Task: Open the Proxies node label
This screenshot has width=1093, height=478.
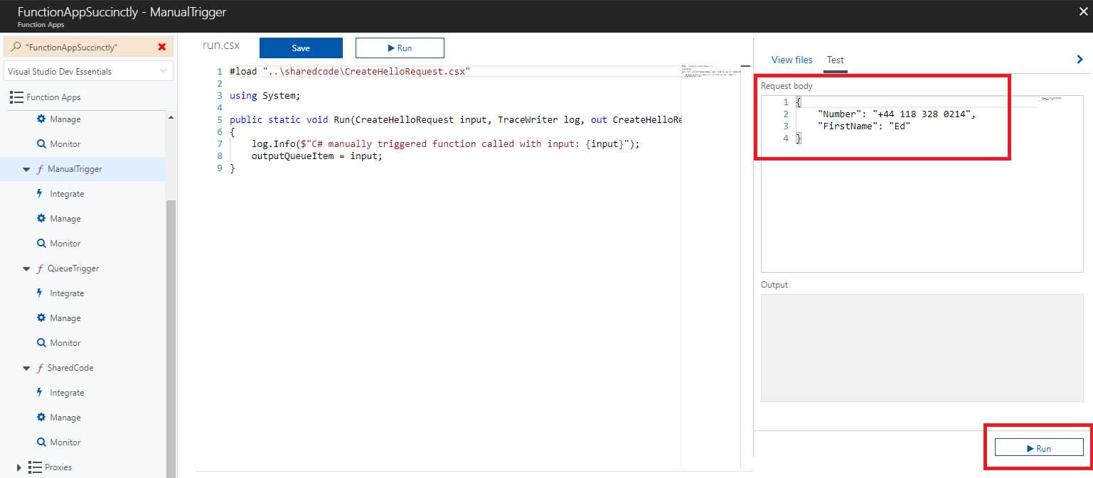Action: [58, 467]
